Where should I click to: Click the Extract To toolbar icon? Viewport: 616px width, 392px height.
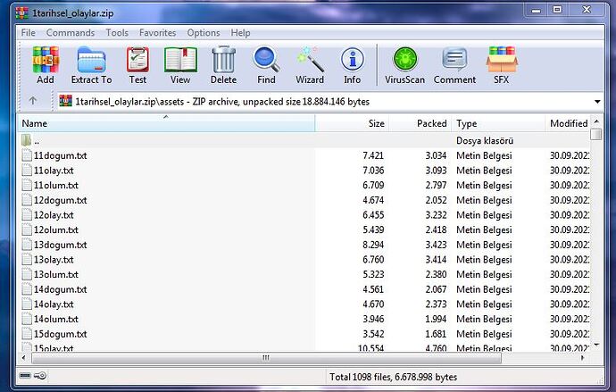91,65
